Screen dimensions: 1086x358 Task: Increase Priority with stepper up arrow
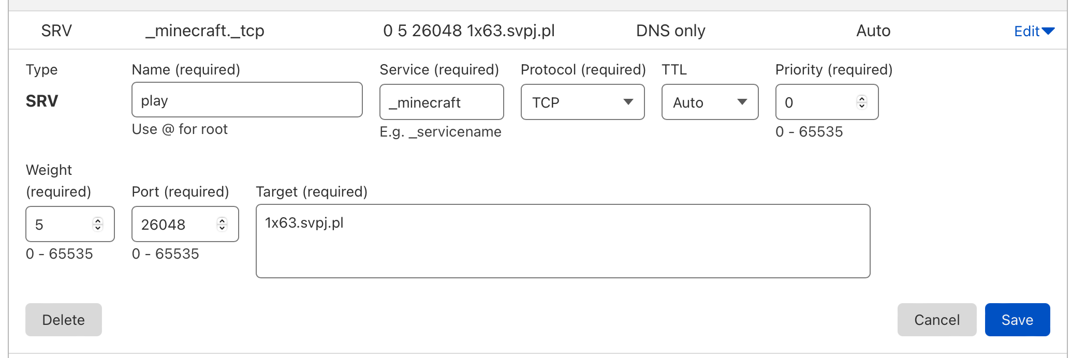pos(862,98)
